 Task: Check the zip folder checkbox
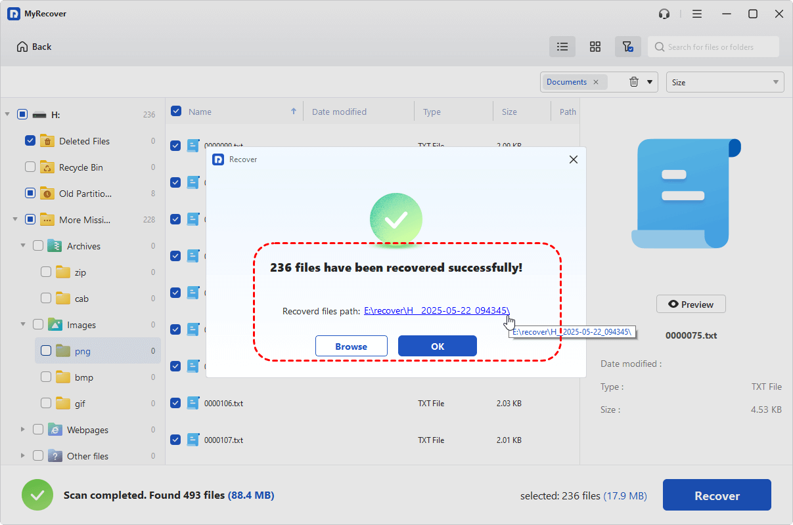coord(46,272)
